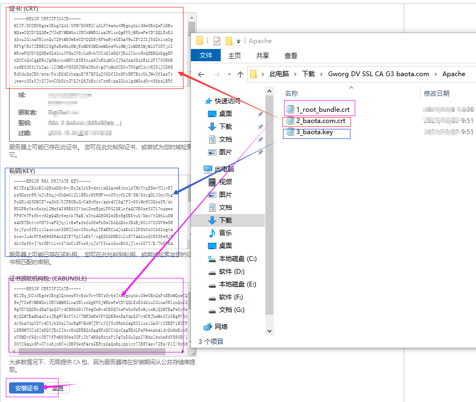Select file 3_baota.key
The image size is (476, 402).
pos(314,132)
